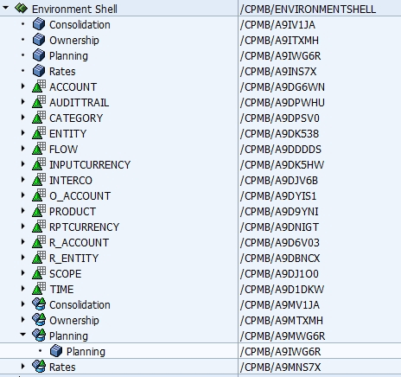Click the Ownership MultiProvider icon
The height and width of the screenshot is (377, 401).
coord(39,320)
